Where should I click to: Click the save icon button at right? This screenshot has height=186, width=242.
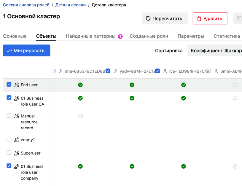(x=238, y=18)
